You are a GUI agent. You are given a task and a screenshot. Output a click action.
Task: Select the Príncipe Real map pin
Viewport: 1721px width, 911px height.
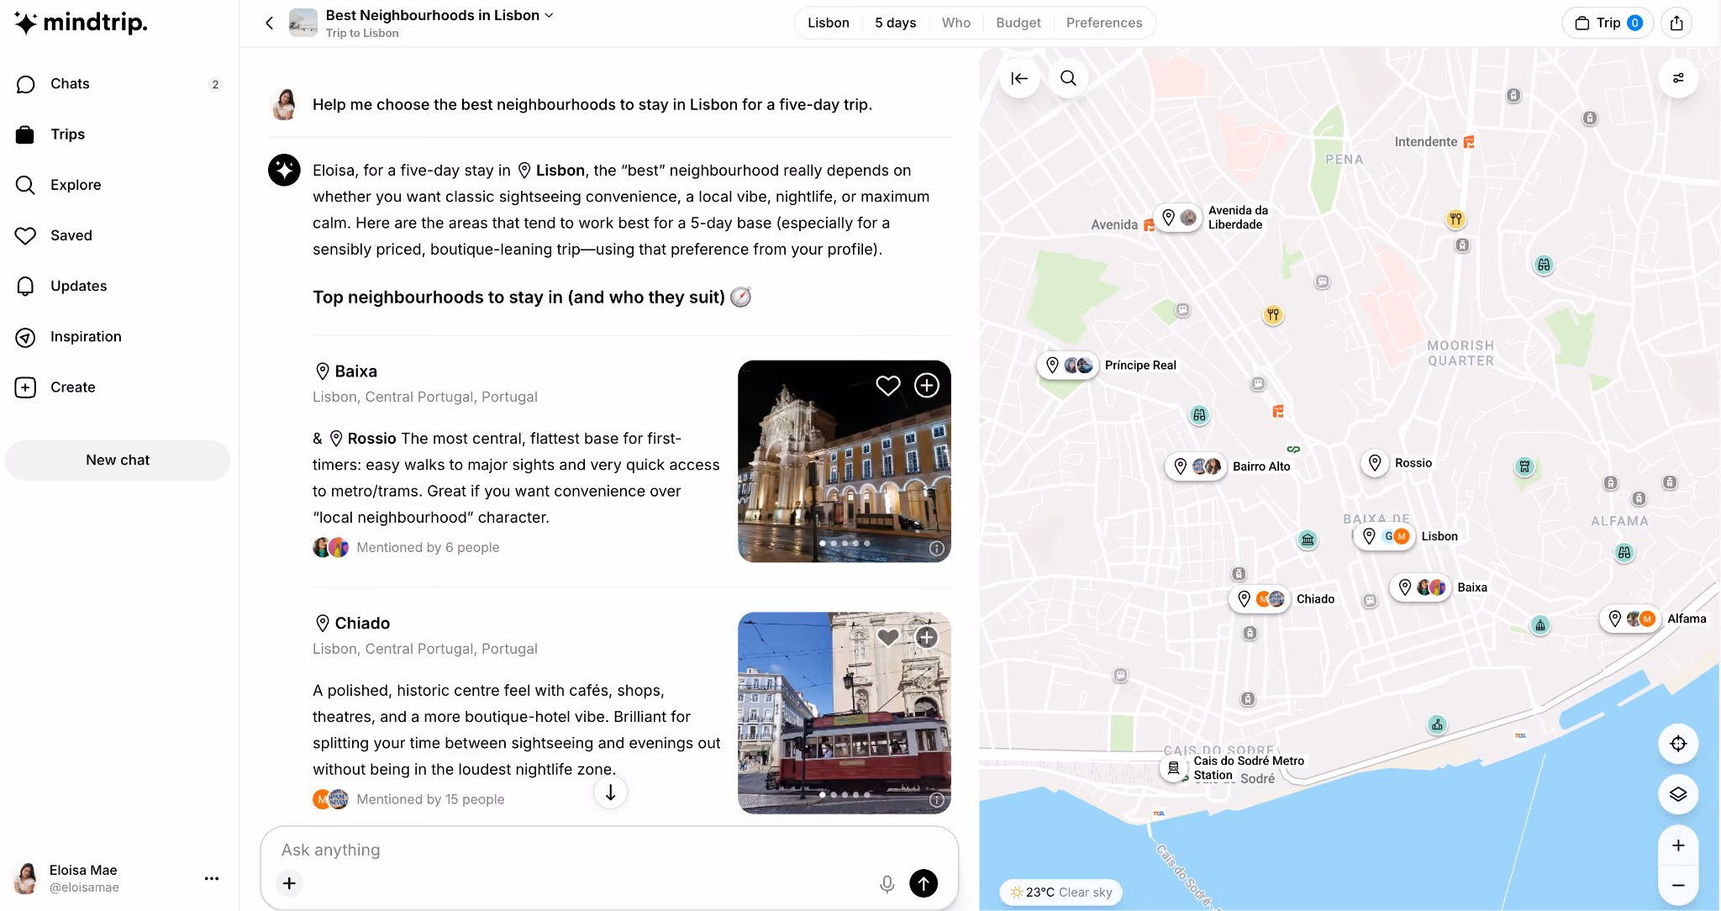1067,366
